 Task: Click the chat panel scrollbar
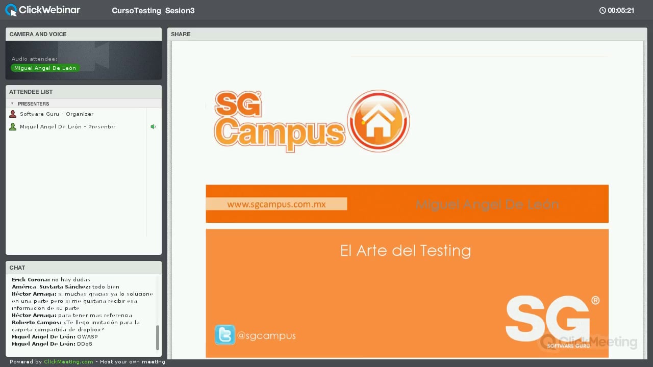(x=158, y=337)
